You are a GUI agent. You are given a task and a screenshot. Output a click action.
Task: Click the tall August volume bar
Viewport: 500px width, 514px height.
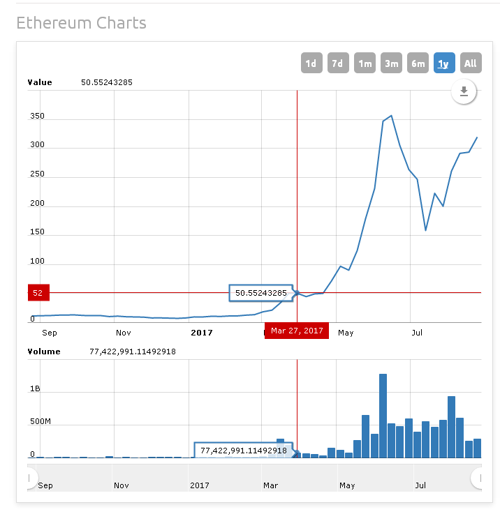pyautogui.click(x=451, y=427)
